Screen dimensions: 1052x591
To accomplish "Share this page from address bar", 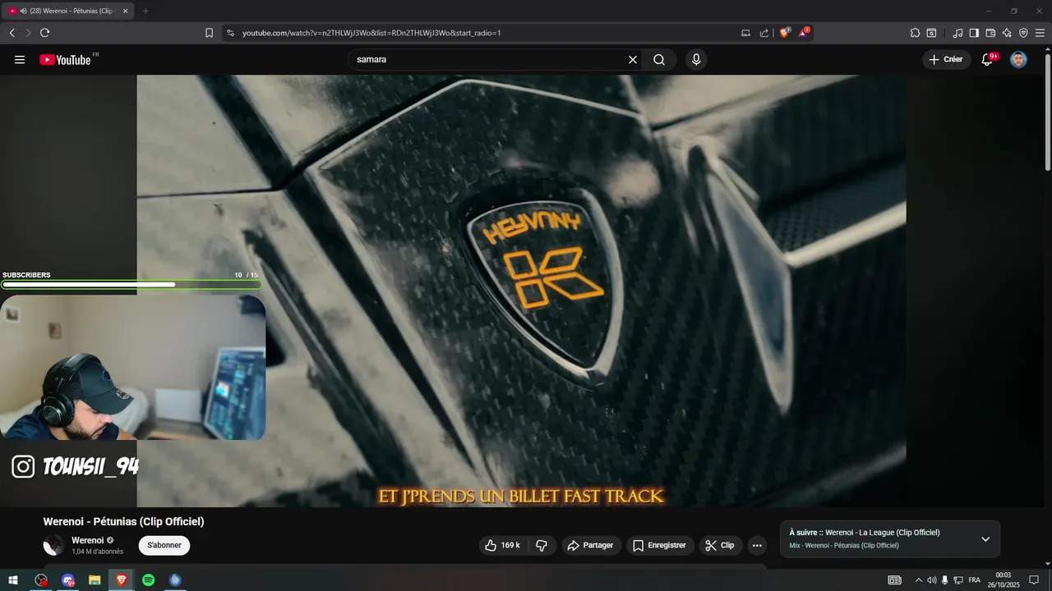I will pos(764,33).
